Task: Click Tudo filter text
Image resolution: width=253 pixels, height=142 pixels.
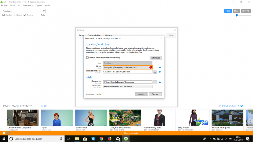Action: click(43, 15)
